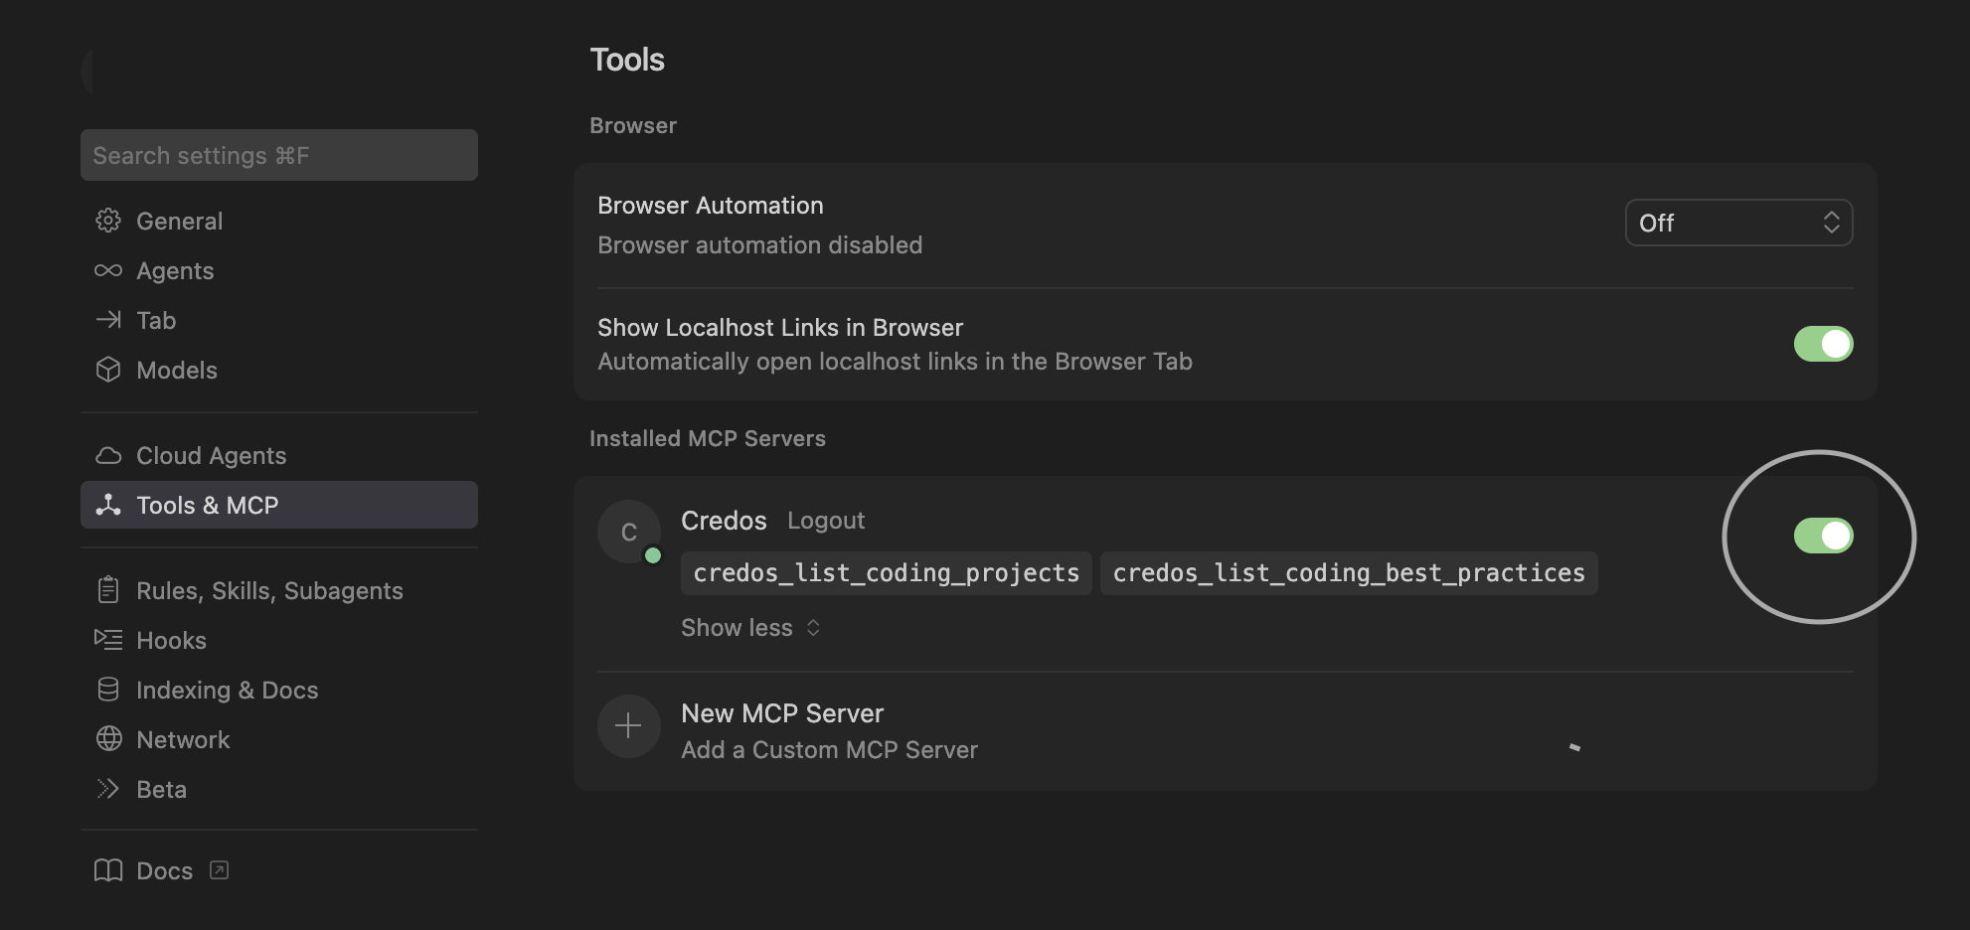The height and width of the screenshot is (930, 1970).
Task: Click the credos_list_coding_projects tool pill
Action: (885, 572)
